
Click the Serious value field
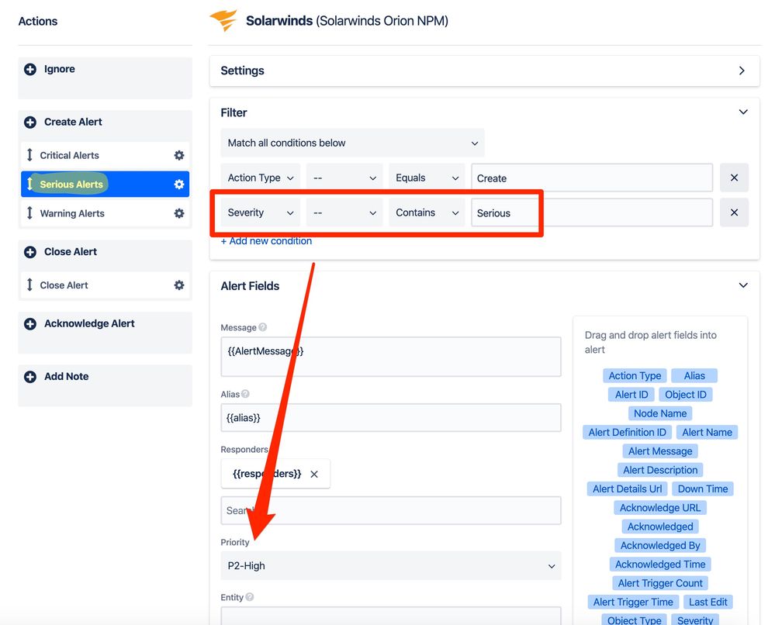[592, 212]
